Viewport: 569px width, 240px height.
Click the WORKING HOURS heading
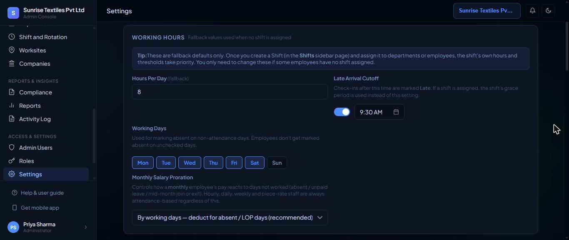158,37
